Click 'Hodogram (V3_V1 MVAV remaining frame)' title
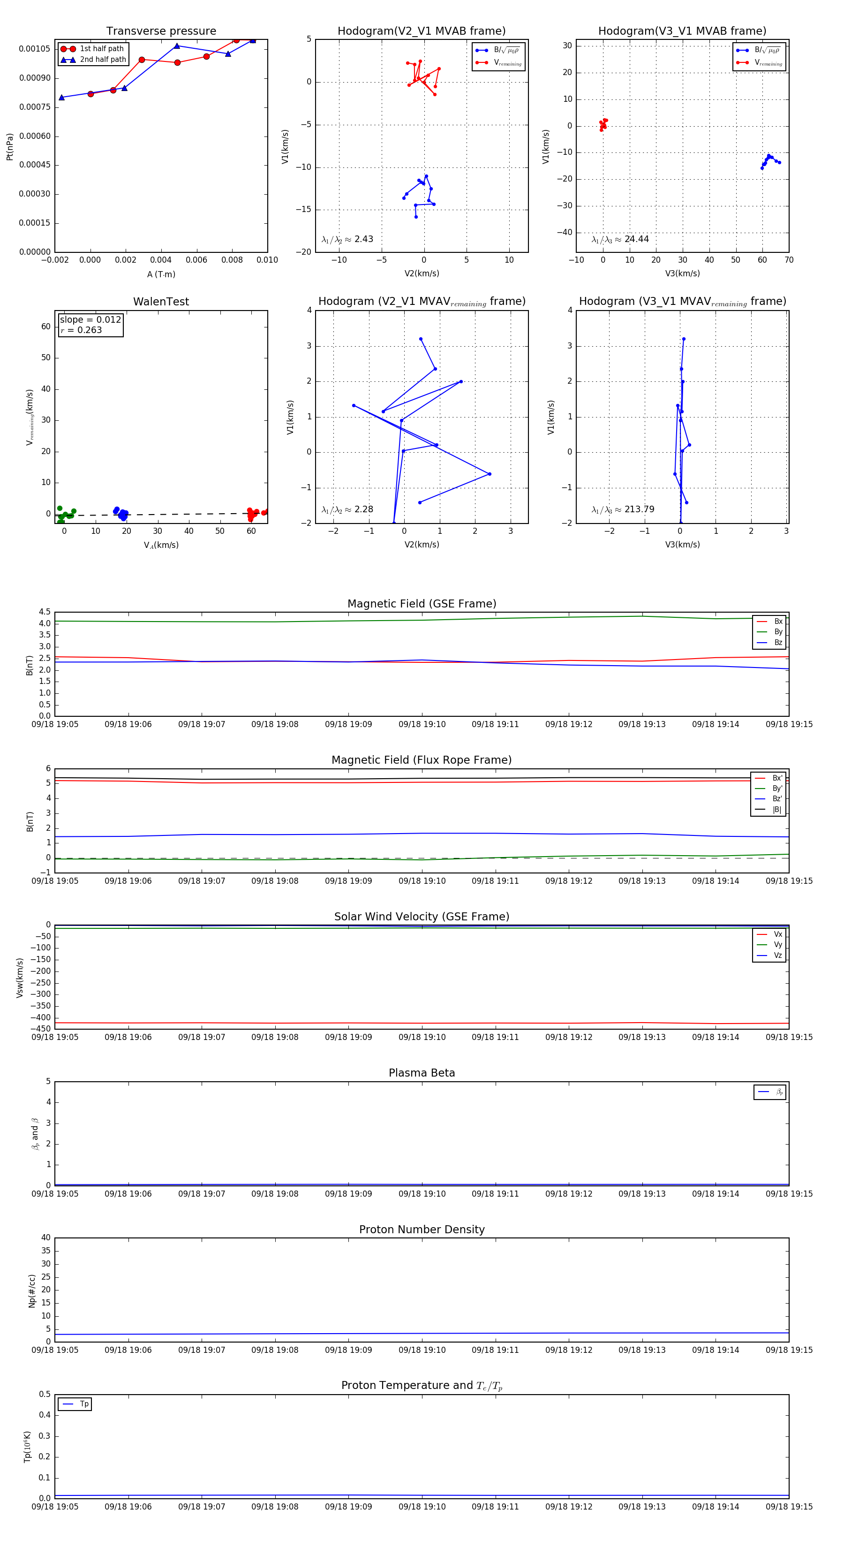Screen dimensions: 844x1548 point(682,302)
